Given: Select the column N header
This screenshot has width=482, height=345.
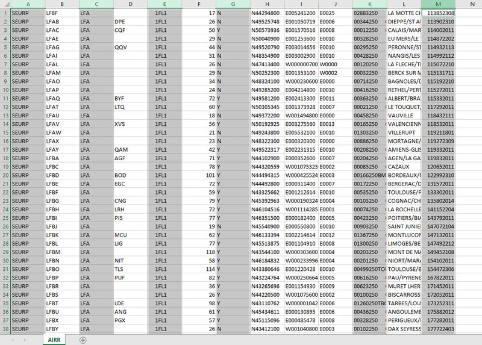Looking at the screenshot, I should coord(468,4).
